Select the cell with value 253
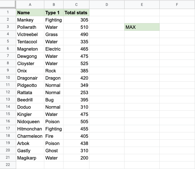 point(76,92)
